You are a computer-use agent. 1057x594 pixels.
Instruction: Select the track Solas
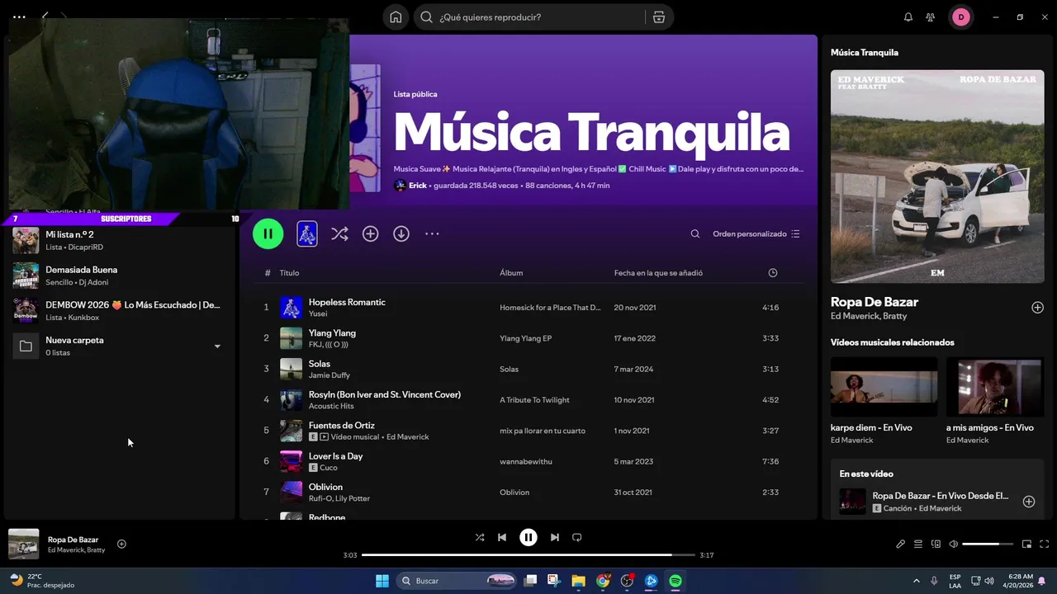click(320, 364)
